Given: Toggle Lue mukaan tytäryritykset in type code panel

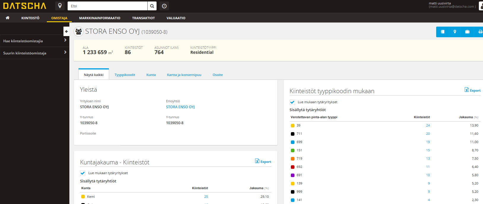Looking at the screenshot, I should pos(292,102).
